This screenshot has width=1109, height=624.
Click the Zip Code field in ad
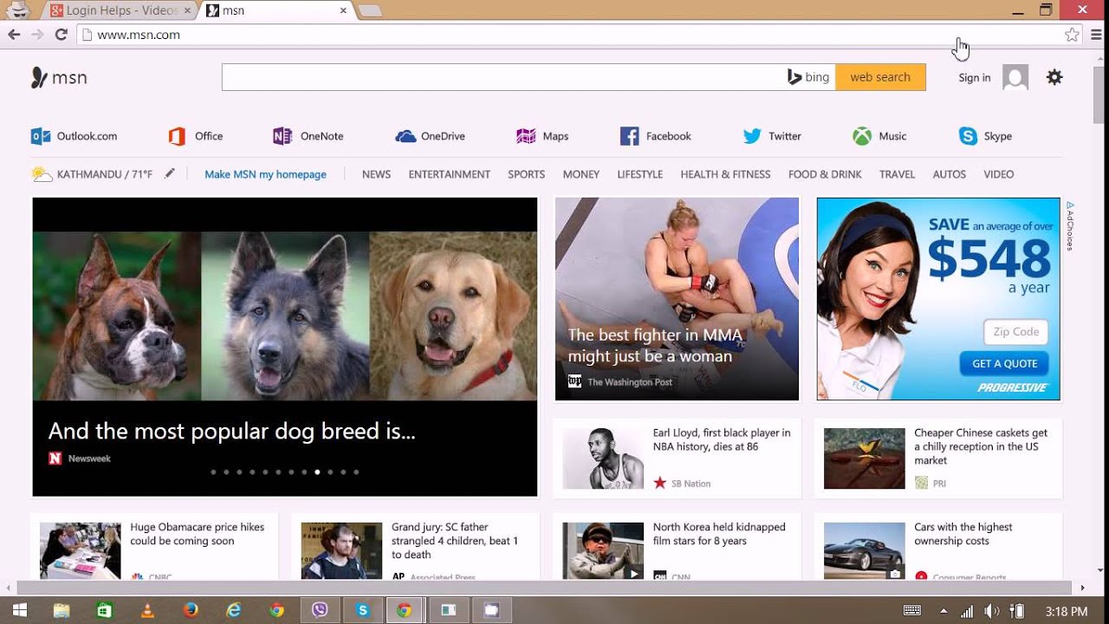(1016, 332)
